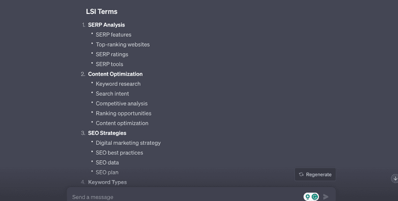The height and width of the screenshot is (201, 398).
Task: Select the 'Keyword research' bullet item
Action: coord(118,84)
